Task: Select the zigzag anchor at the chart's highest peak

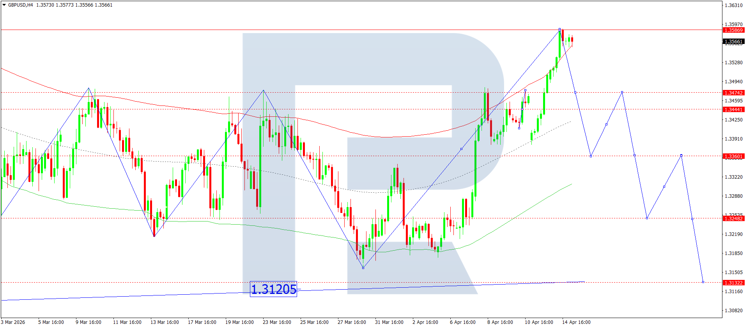Action: (x=559, y=29)
